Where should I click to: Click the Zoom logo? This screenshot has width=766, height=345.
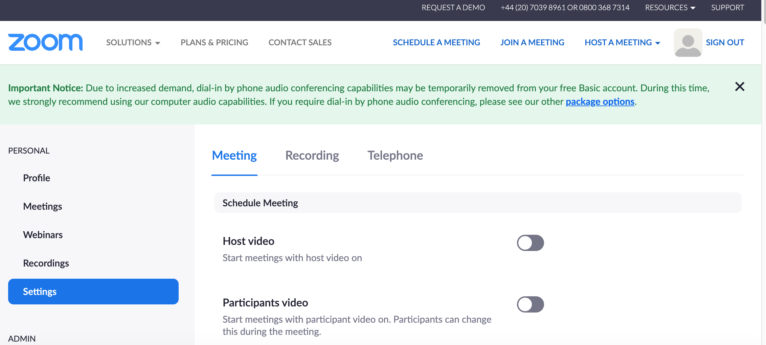(x=45, y=42)
